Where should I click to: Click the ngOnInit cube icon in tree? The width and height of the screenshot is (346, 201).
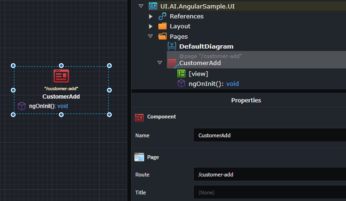181,84
